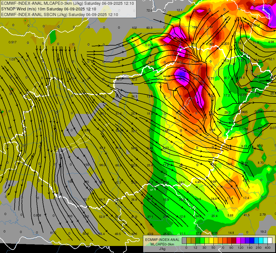
Task: Click the legend tick value 70
Action: (x=222, y=248)
